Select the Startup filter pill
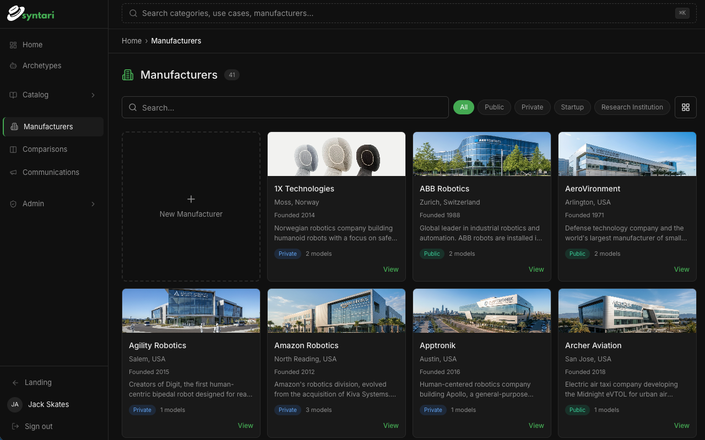705x440 pixels. pos(572,107)
